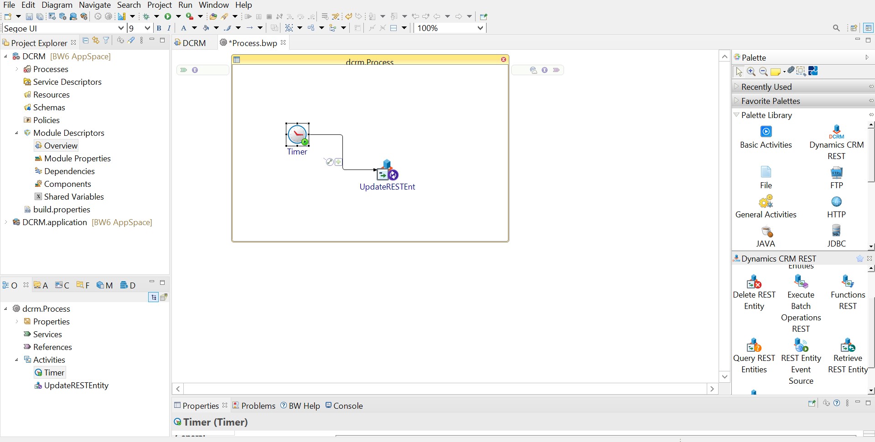875x442 pixels.
Task: Toggle bold text formatting
Action: (159, 28)
